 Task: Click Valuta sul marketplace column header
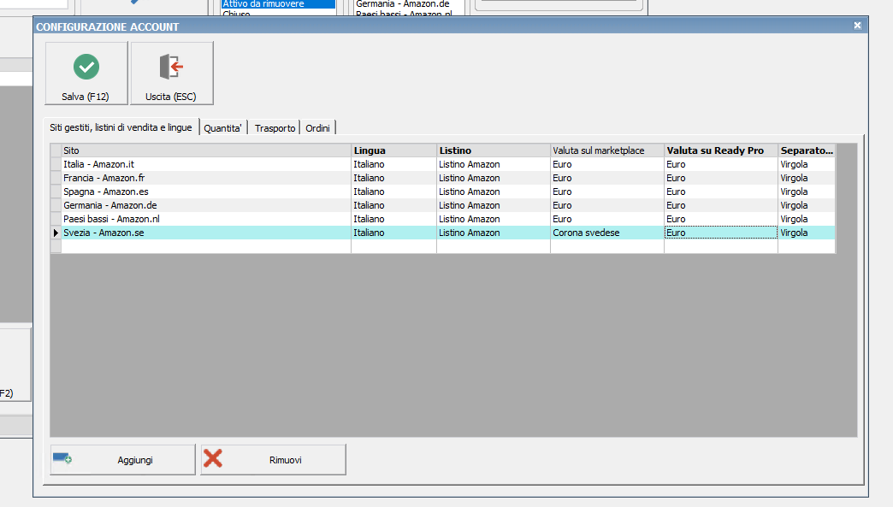click(x=607, y=150)
